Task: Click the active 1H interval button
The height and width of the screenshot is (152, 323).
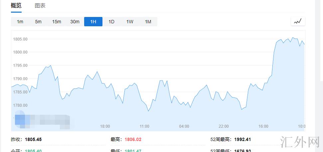Action: (x=93, y=22)
